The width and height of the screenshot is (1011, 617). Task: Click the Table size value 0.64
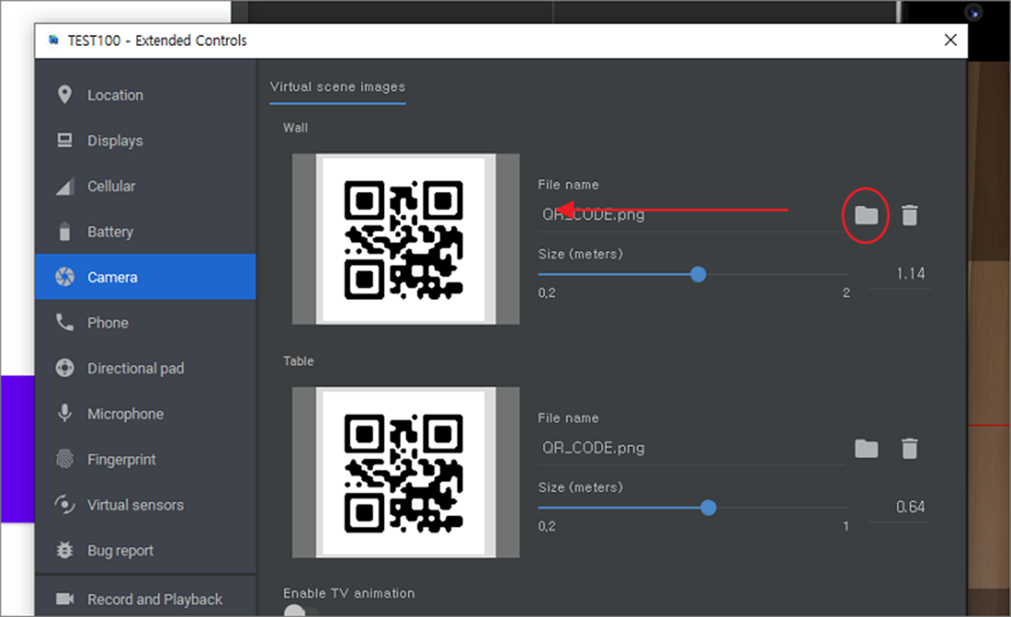coord(910,507)
